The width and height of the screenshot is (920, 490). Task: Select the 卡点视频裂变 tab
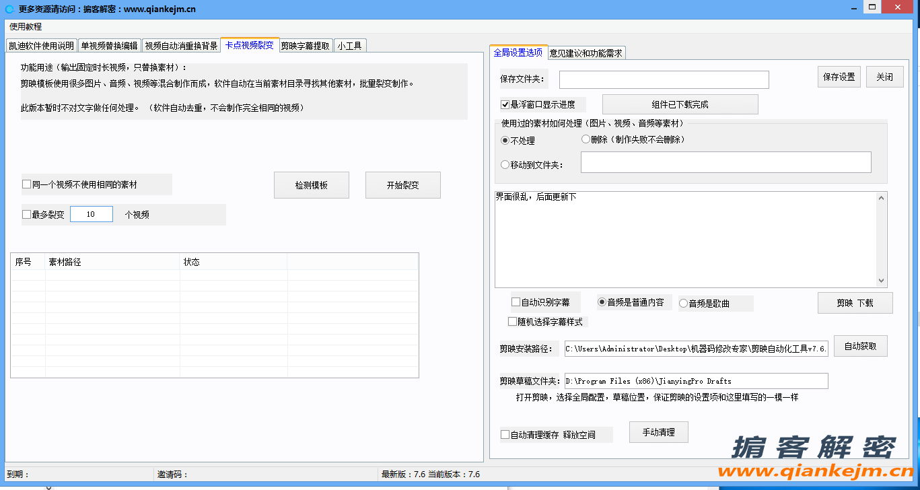pos(250,45)
